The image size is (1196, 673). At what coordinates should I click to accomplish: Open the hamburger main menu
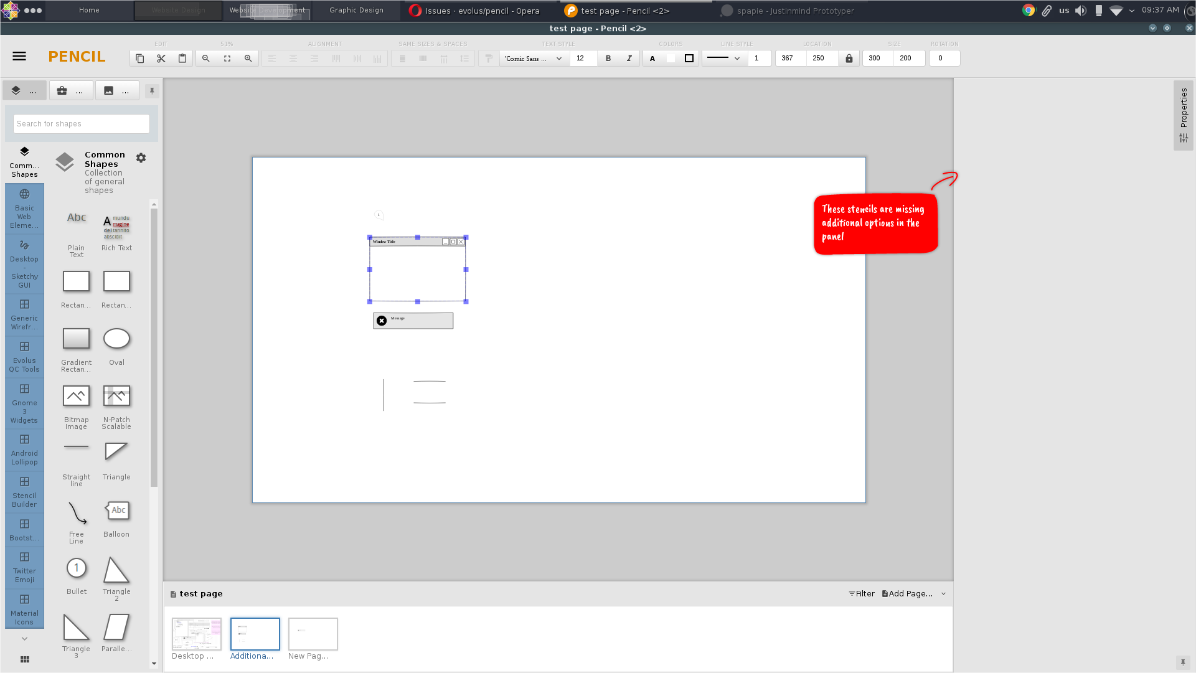pyautogui.click(x=19, y=56)
